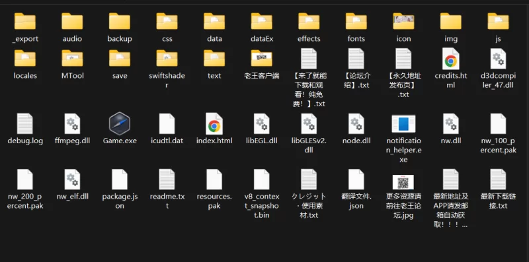Click the js folder icon

pyautogui.click(x=499, y=21)
